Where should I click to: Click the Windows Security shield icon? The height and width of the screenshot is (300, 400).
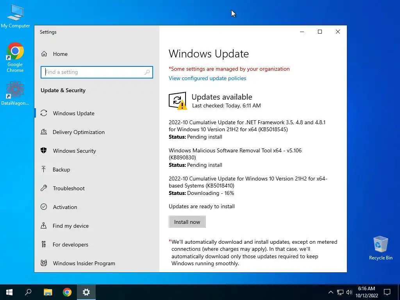[x=44, y=150]
